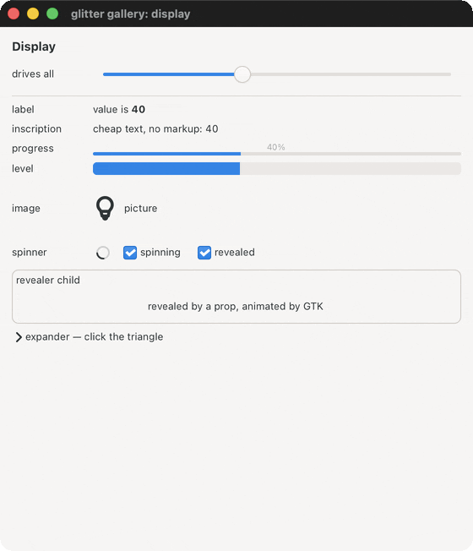Click the loading spinner icon
Viewport: 473px width, 551px height.
pos(102,253)
